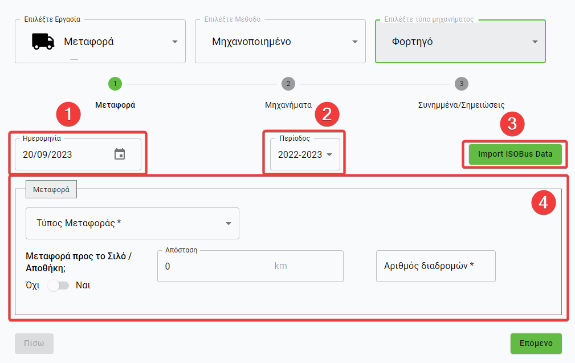
Task: Click step 1 green circle indicator
Action: click(115, 84)
